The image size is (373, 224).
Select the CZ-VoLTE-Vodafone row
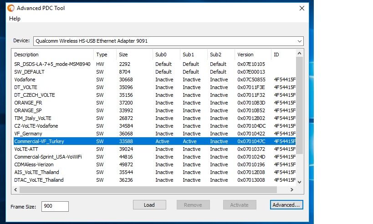pos(154,126)
